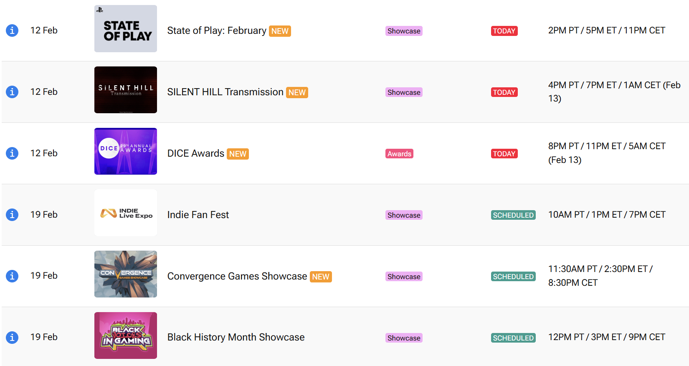
Task: Click TODAY badge on SILENT HILL Transmission row
Action: (504, 92)
